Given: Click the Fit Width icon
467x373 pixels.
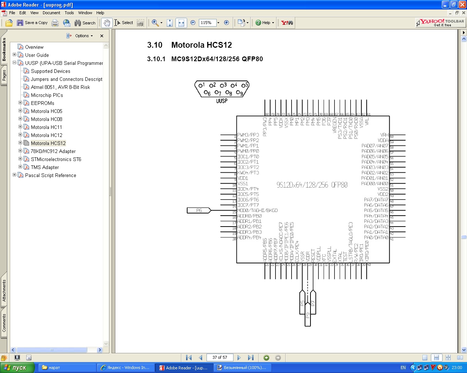Looking at the screenshot, I should click(181, 23).
